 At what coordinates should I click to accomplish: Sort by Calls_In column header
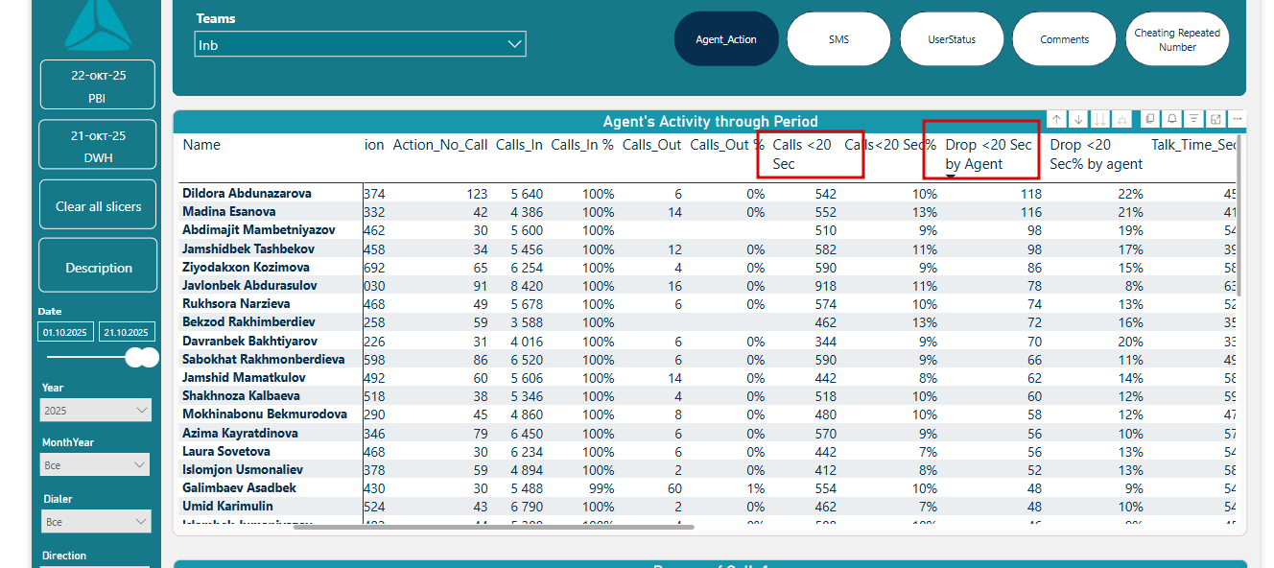[x=519, y=145]
